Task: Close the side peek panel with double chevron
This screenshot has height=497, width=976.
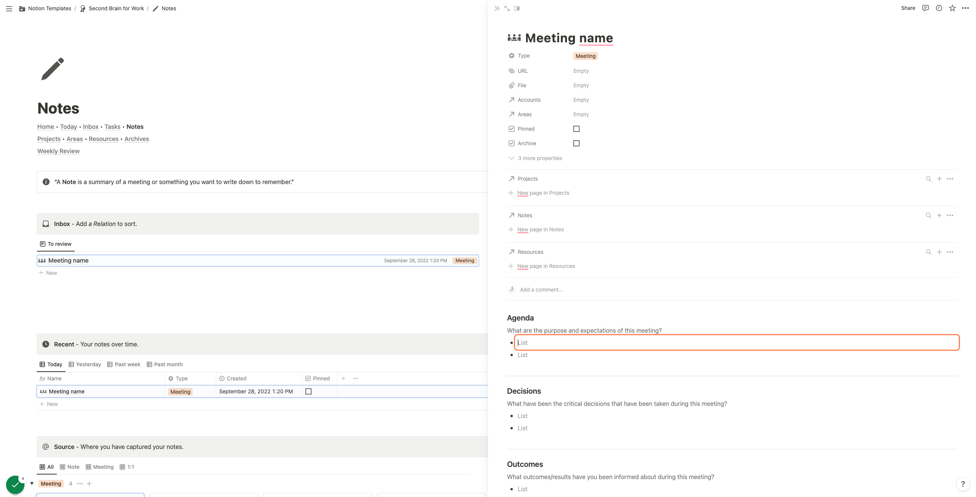Action: [x=497, y=8]
